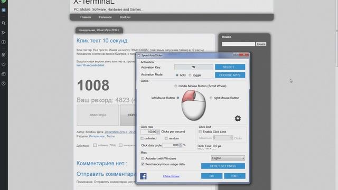Select hold activation mode
Viewport: 338px width, 190px height.
coord(177,75)
